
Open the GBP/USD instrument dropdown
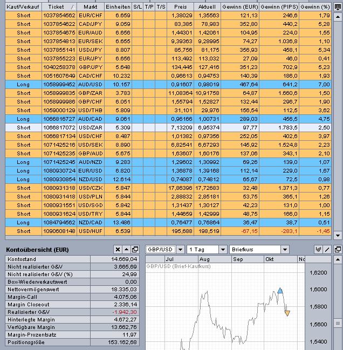coord(164,249)
